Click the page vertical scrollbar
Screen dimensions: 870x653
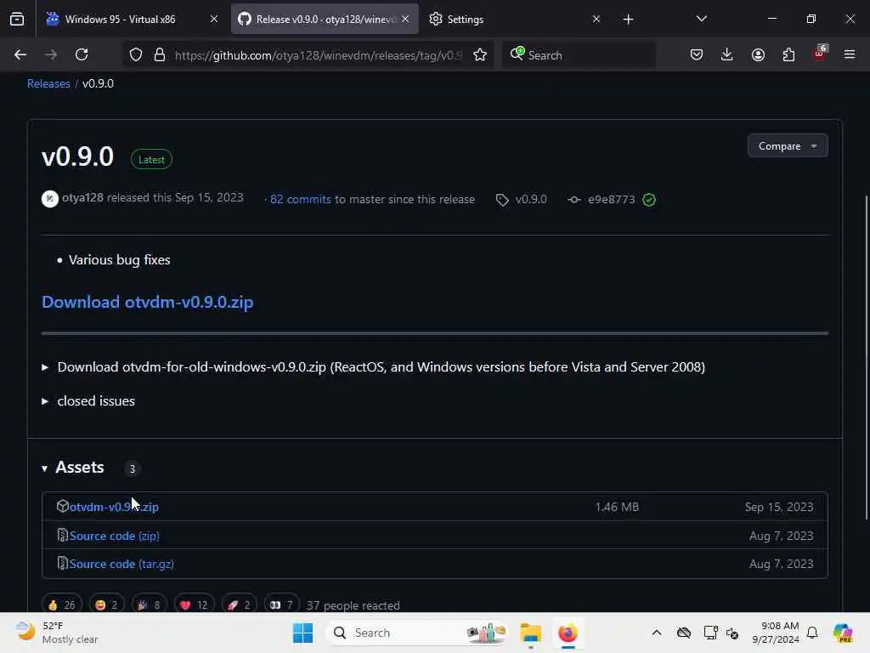[x=866, y=358]
